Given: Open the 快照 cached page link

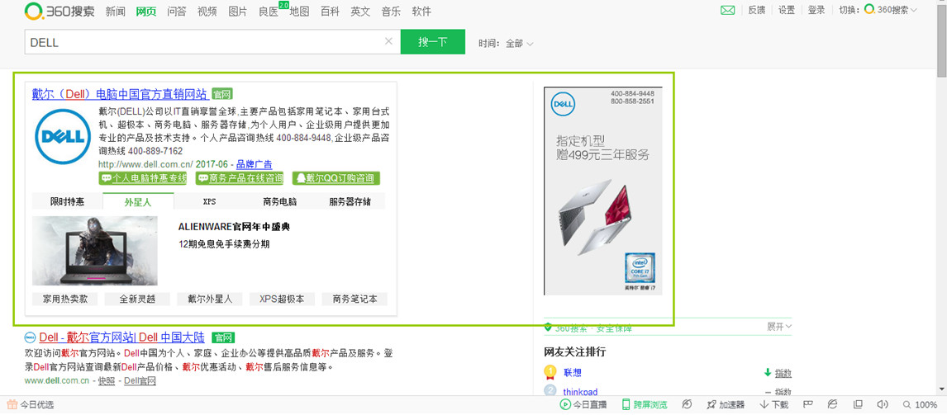Looking at the screenshot, I should [107, 380].
